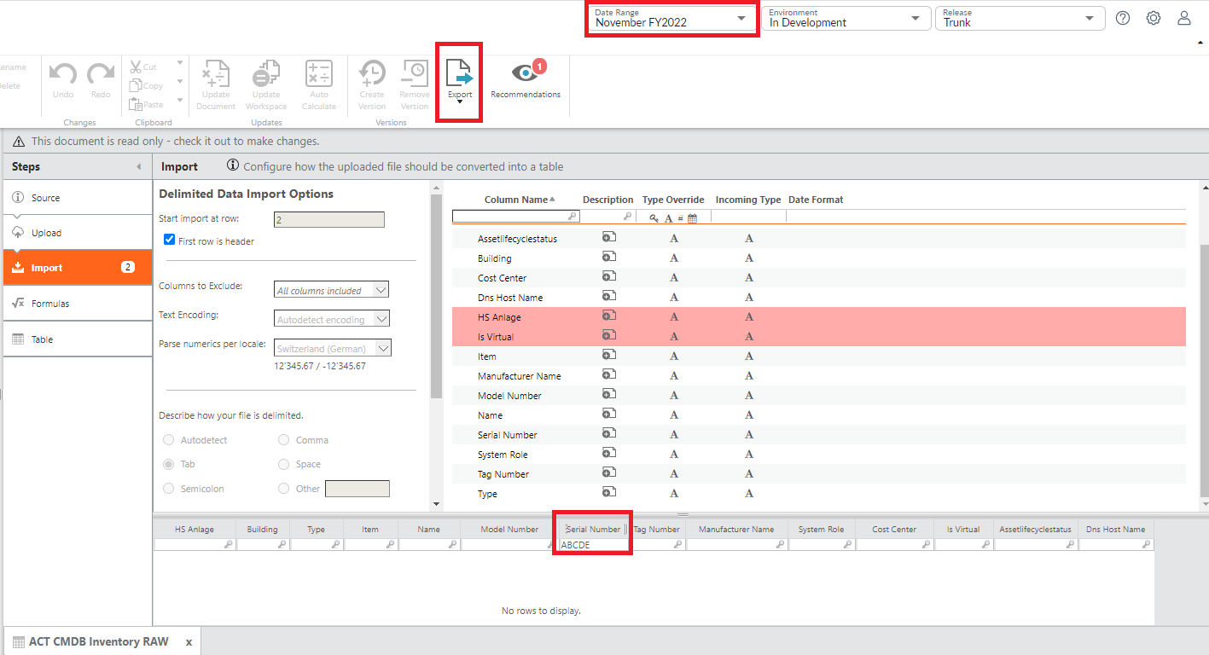Select the Comma delimiter radio button
Image resolution: width=1209 pixels, height=655 pixels.
[284, 440]
